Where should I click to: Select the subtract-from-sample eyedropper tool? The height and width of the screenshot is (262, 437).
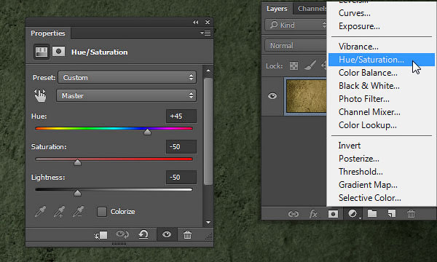pyautogui.click(x=78, y=212)
